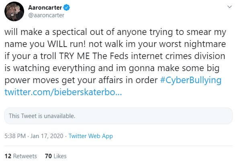The width and height of the screenshot is (235, 165).
Task: Click the tweet text starting 'will make a'
Action: pyautogui.click(x=115, y=62)
